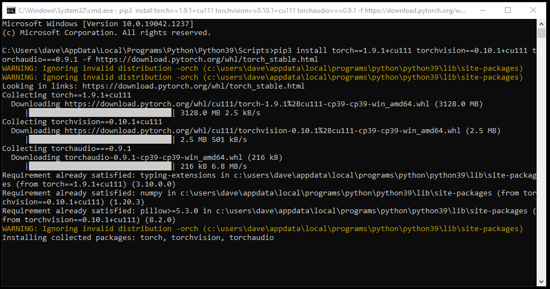
Task: Click the cmd.exe icon in title bar
Action: (x=11, y=11)
